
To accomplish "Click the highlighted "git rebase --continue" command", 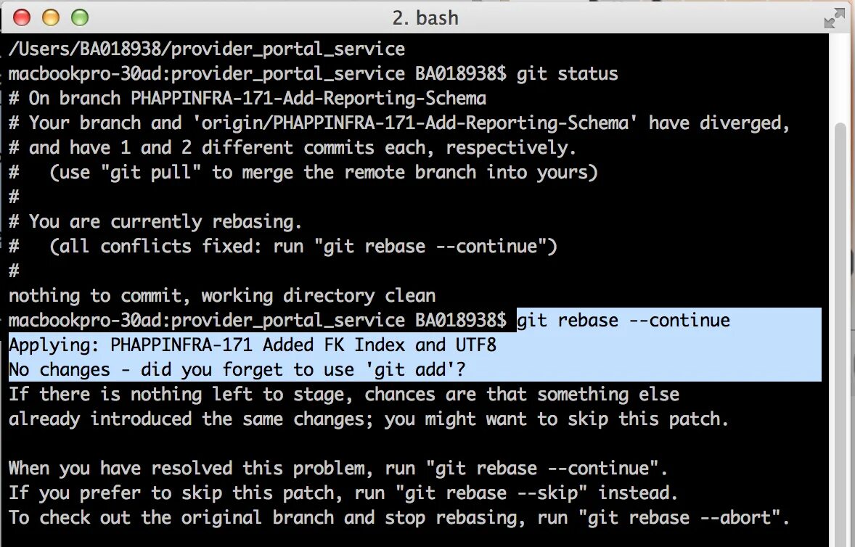I will click(x=623, y=320).
